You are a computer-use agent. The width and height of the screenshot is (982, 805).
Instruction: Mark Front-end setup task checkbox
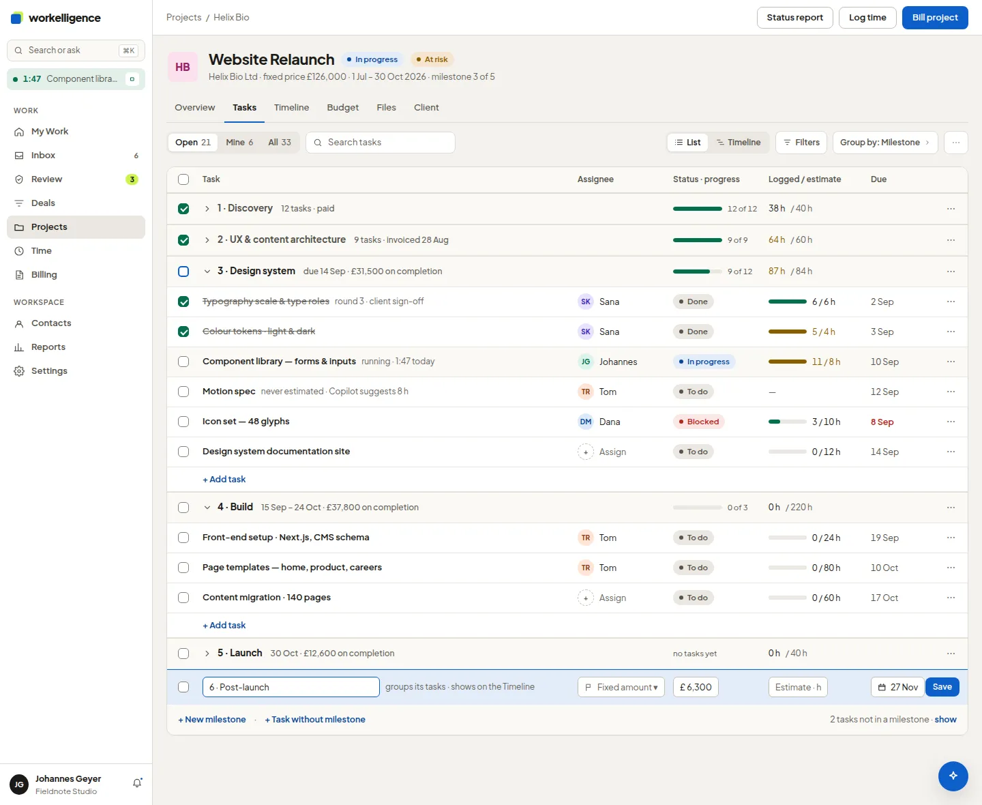click(183, 538)
